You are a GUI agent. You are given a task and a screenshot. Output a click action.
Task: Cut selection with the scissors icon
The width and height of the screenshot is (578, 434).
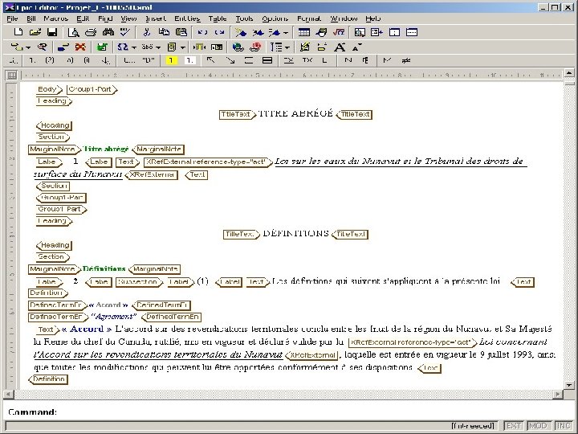pyautogui.click(x=146, y=32)
